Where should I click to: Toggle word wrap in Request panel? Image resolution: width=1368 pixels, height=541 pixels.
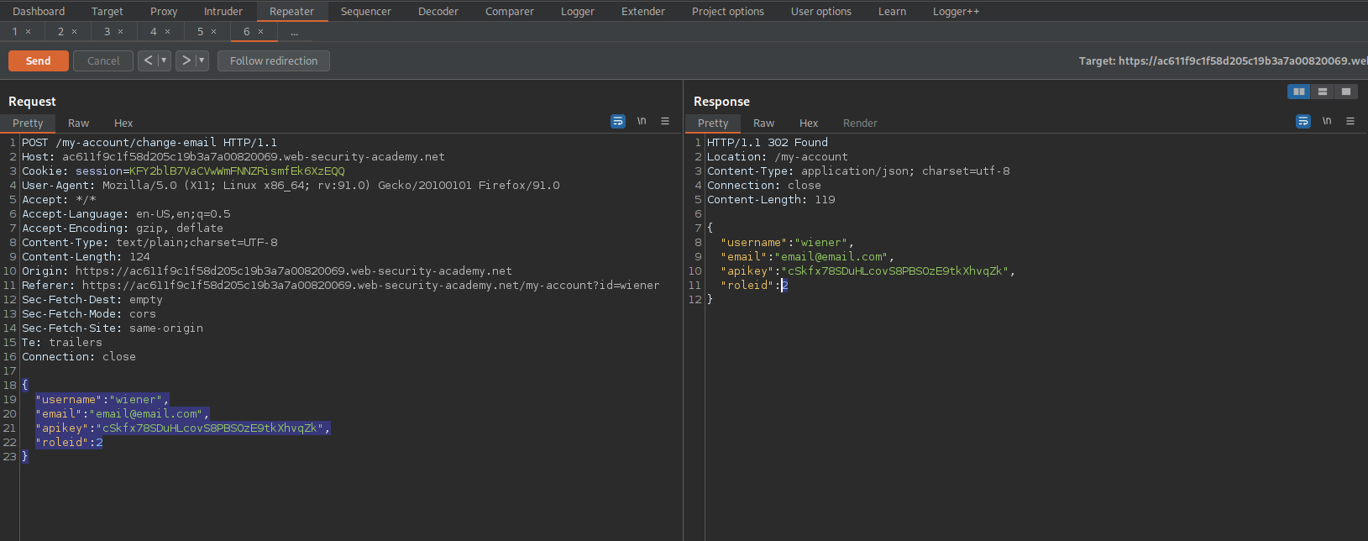tap(618, 122)
